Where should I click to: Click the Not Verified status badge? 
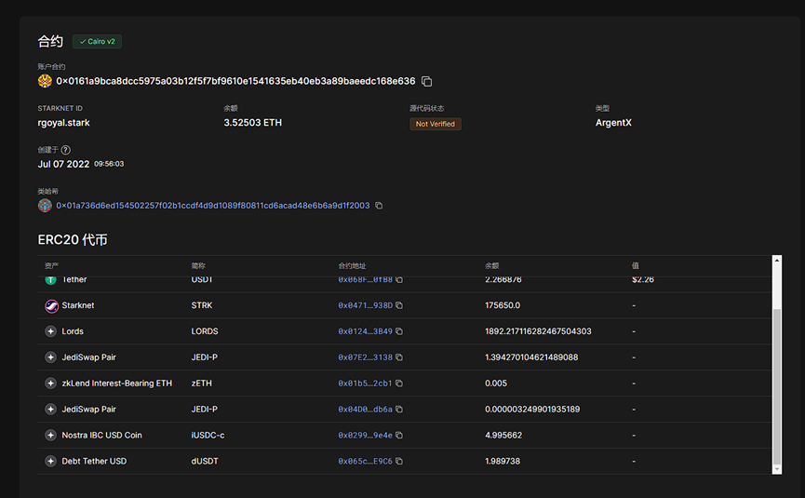[x=436, y=124]
